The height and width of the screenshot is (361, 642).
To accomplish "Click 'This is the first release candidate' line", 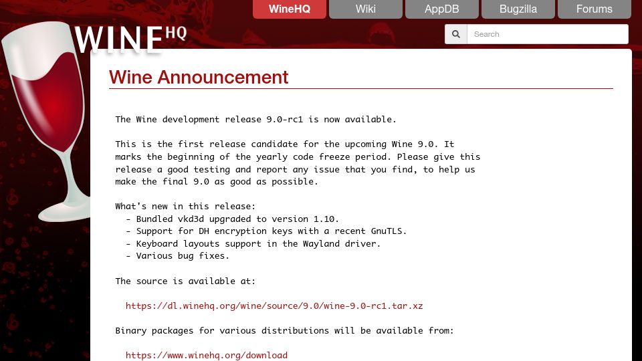I will [285, 144].
